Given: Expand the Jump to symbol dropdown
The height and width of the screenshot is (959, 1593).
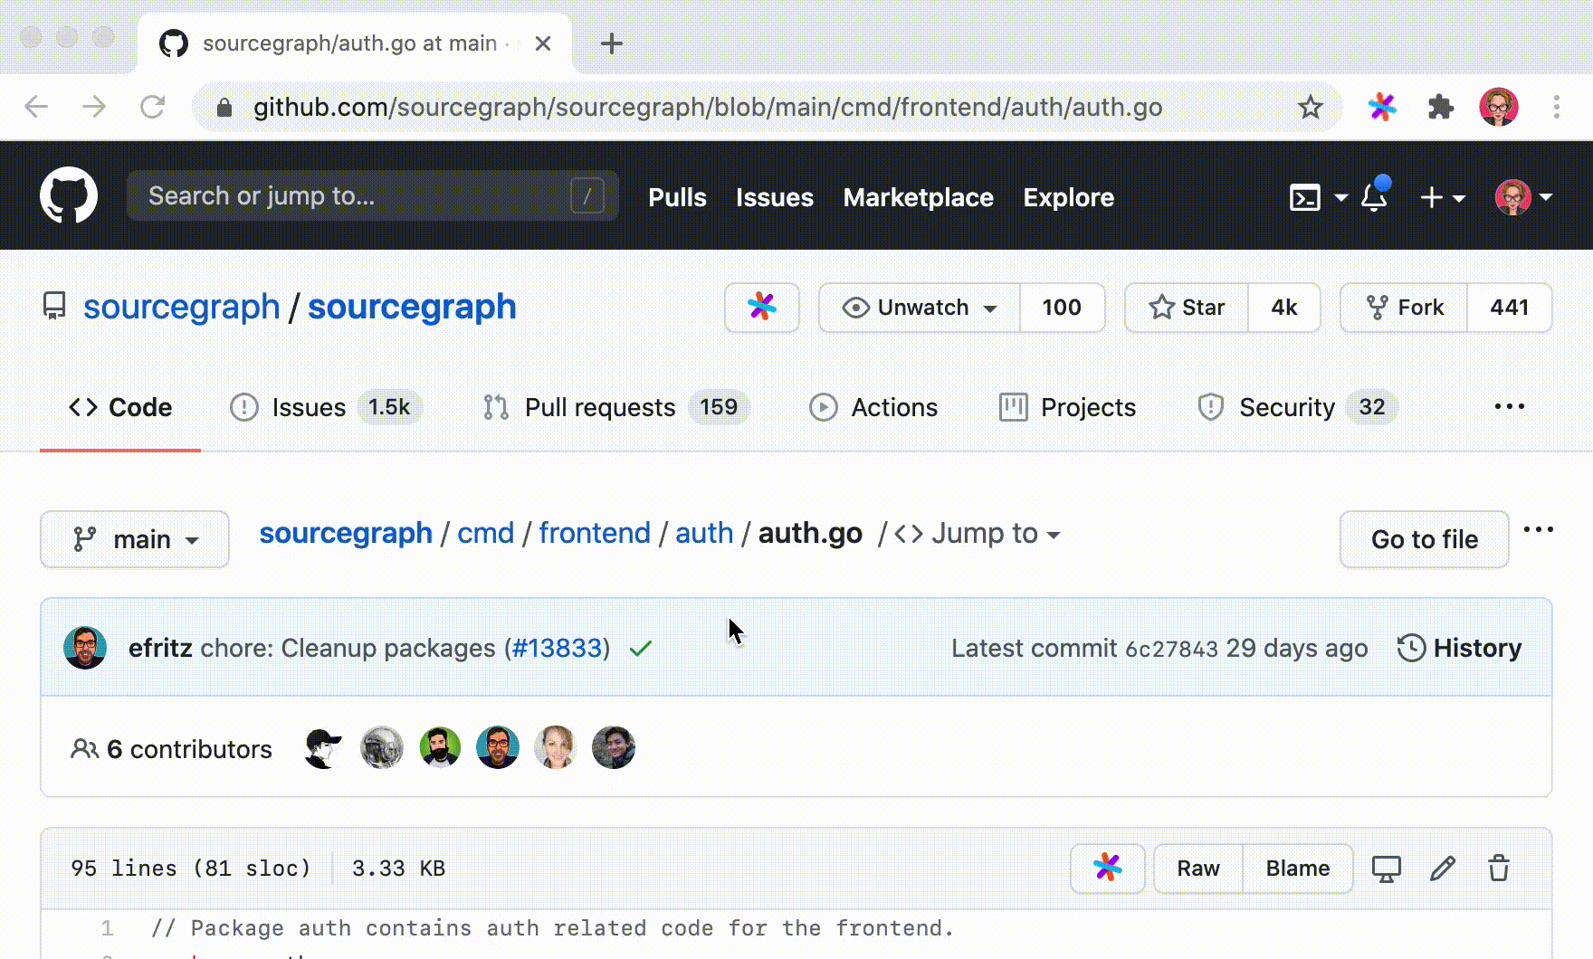Looking at the screenshot, I should pos(978,534).
